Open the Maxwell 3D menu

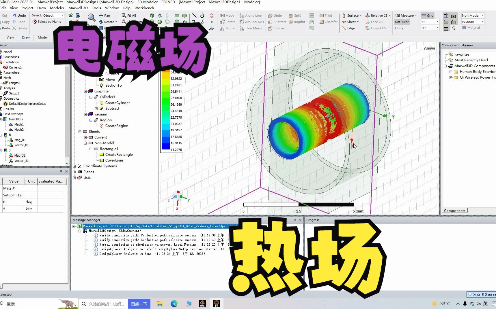78,8
